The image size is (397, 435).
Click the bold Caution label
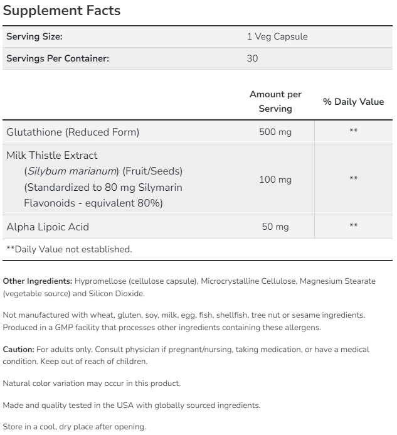coord(19,349)
